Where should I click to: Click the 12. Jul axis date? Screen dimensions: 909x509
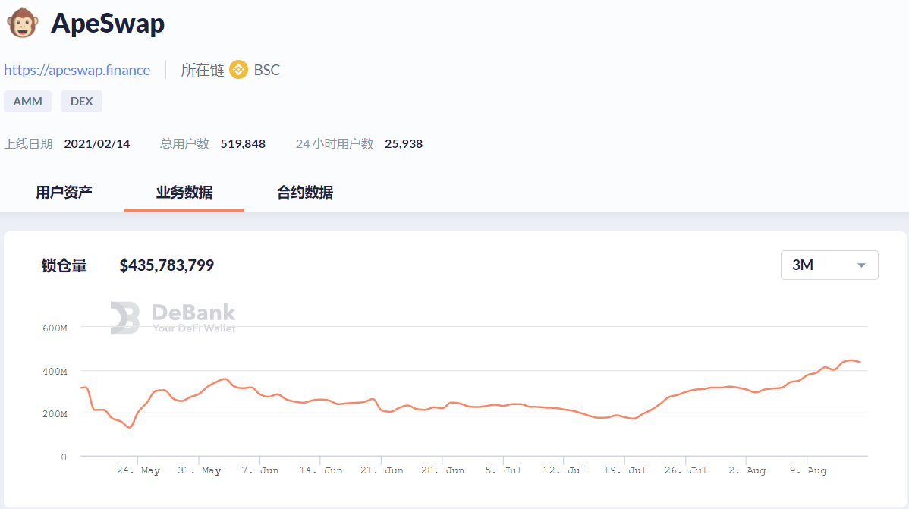(x=564, y=470)
